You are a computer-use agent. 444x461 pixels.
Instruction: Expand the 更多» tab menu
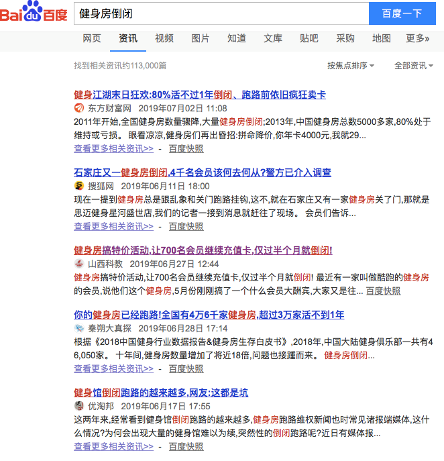coord(418,38)
